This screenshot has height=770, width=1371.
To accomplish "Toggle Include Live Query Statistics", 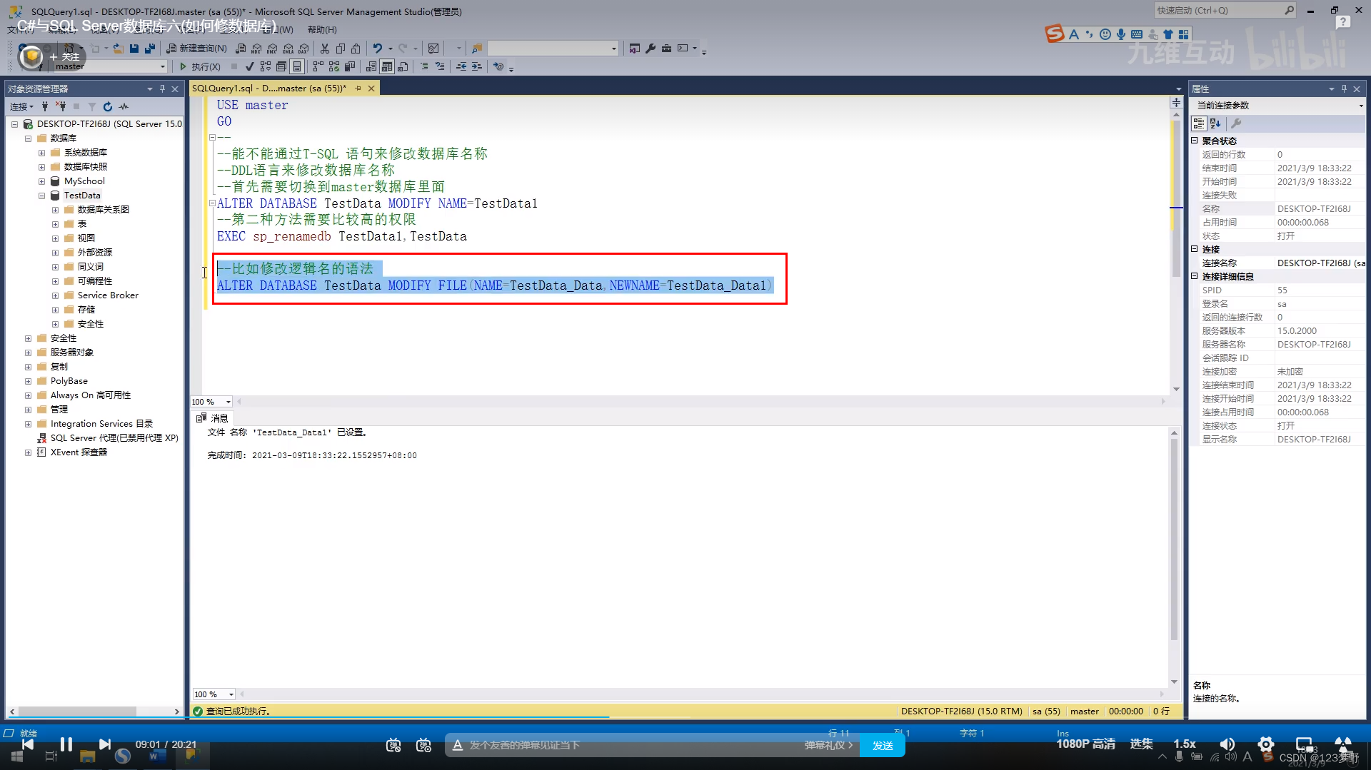I will tap(334, 66).
